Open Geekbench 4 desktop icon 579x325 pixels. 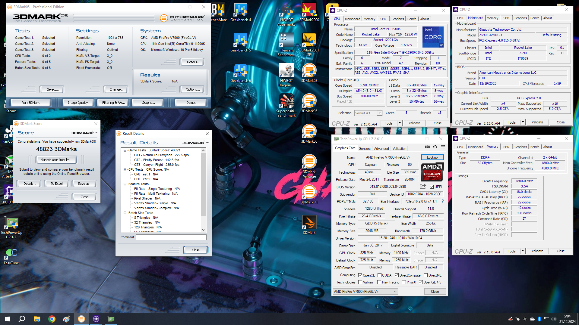pos(241,13)
